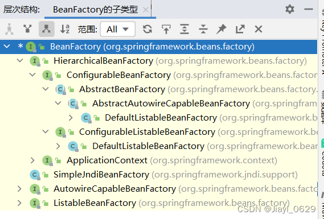Viewport: 324px width, 219px height.
Task: Expand DefaultListableBeanFactory under ConfigurableListableBeanFactory
Action: click(58, 146)
